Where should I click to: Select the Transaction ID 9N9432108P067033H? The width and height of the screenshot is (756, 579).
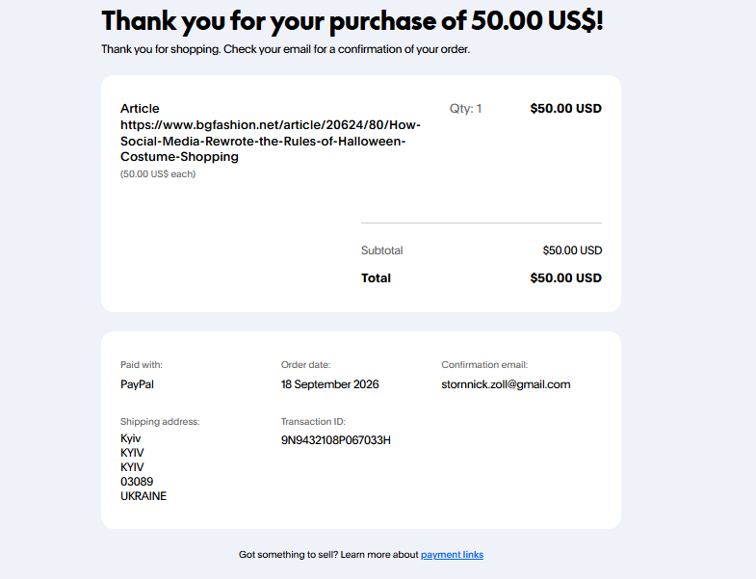(x=335, y=440)
